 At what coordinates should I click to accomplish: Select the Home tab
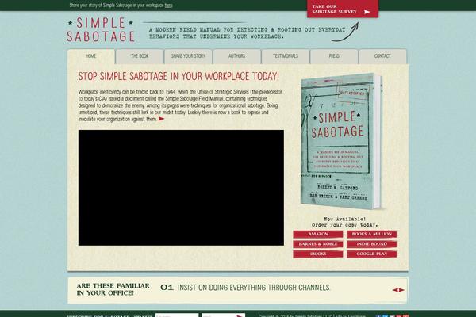[91, 56]
